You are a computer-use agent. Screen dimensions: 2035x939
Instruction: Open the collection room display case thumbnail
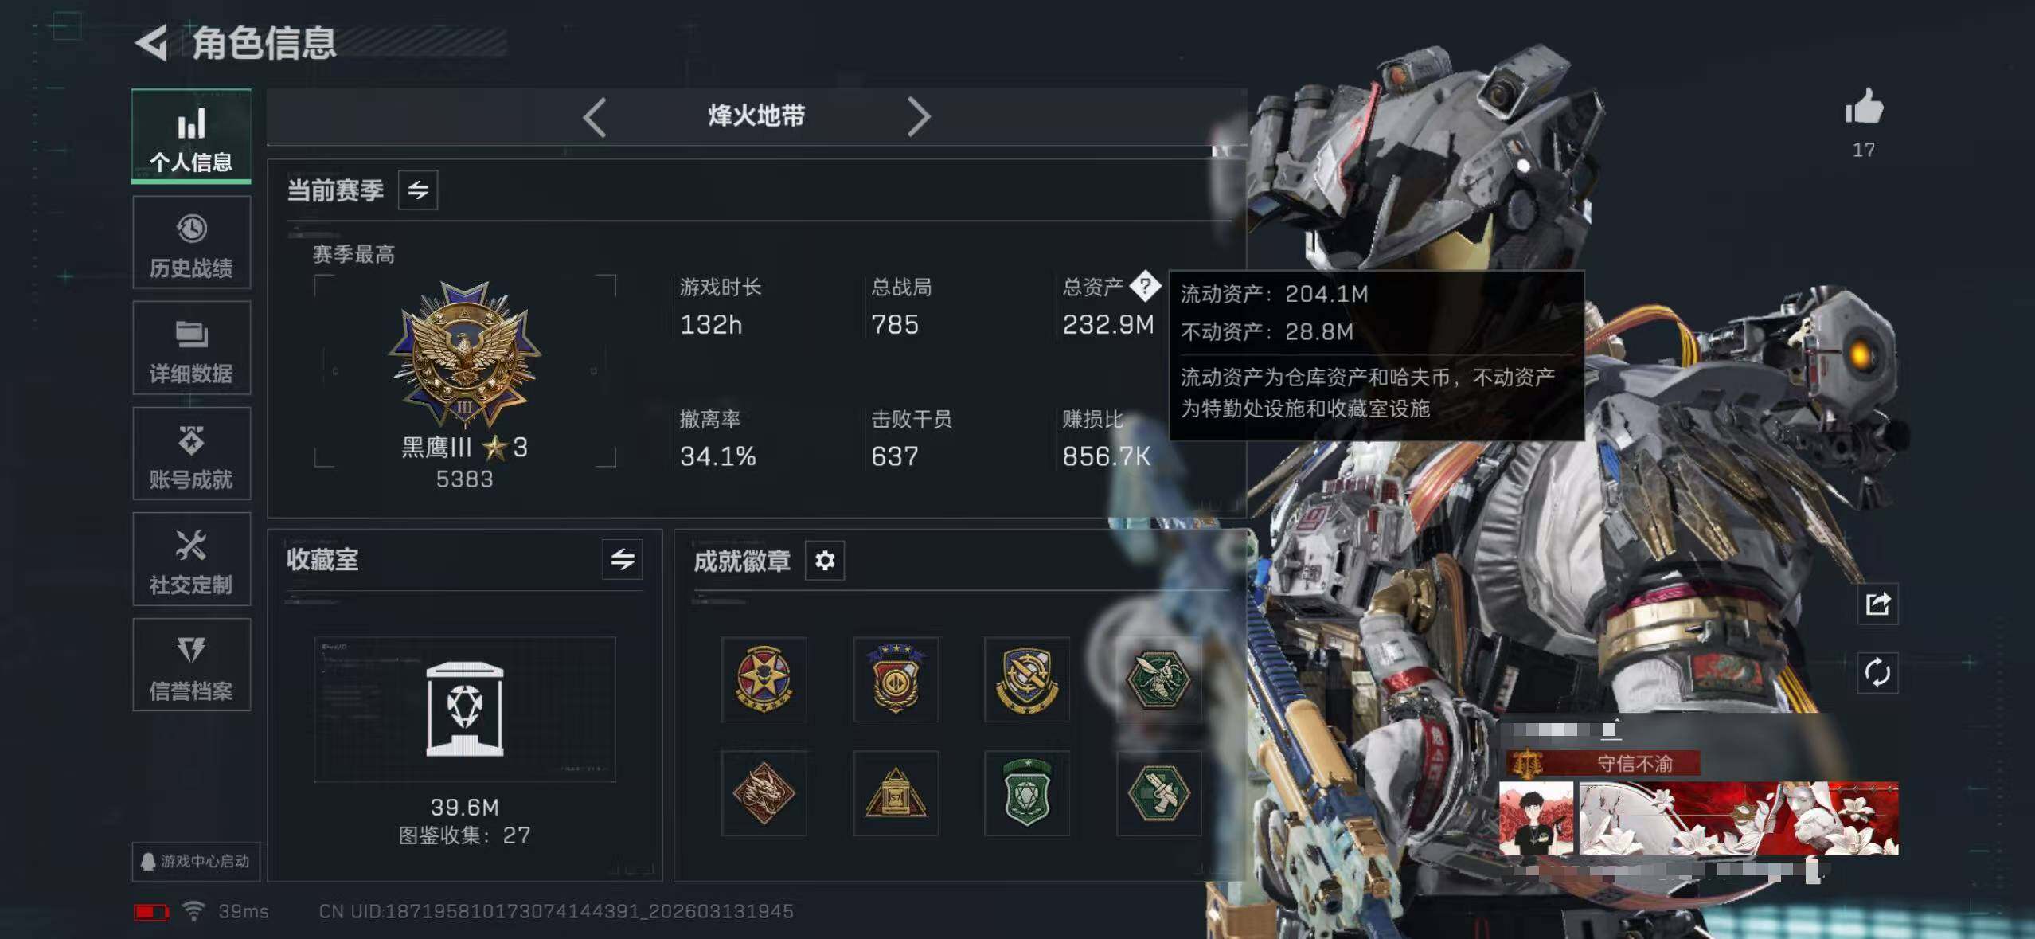click(465, 709)
